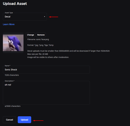Click the Description text area

point(46,93)
